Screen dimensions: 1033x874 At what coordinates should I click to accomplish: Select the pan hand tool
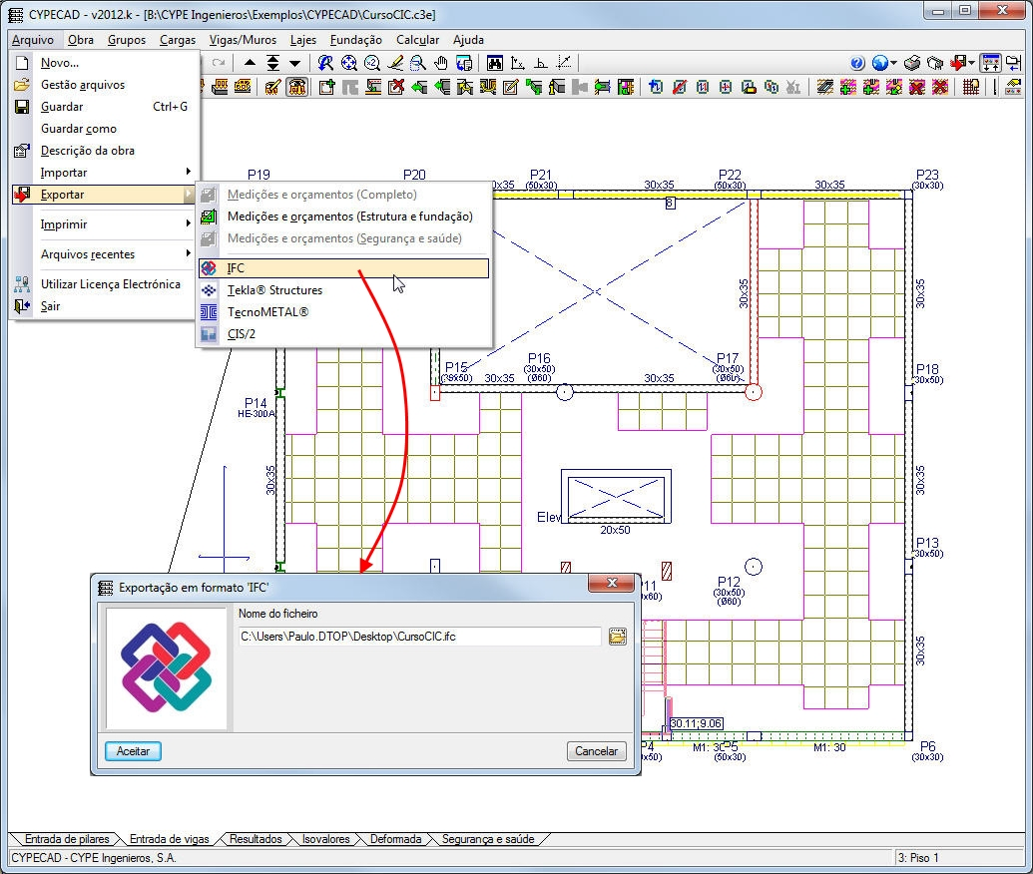441,63
